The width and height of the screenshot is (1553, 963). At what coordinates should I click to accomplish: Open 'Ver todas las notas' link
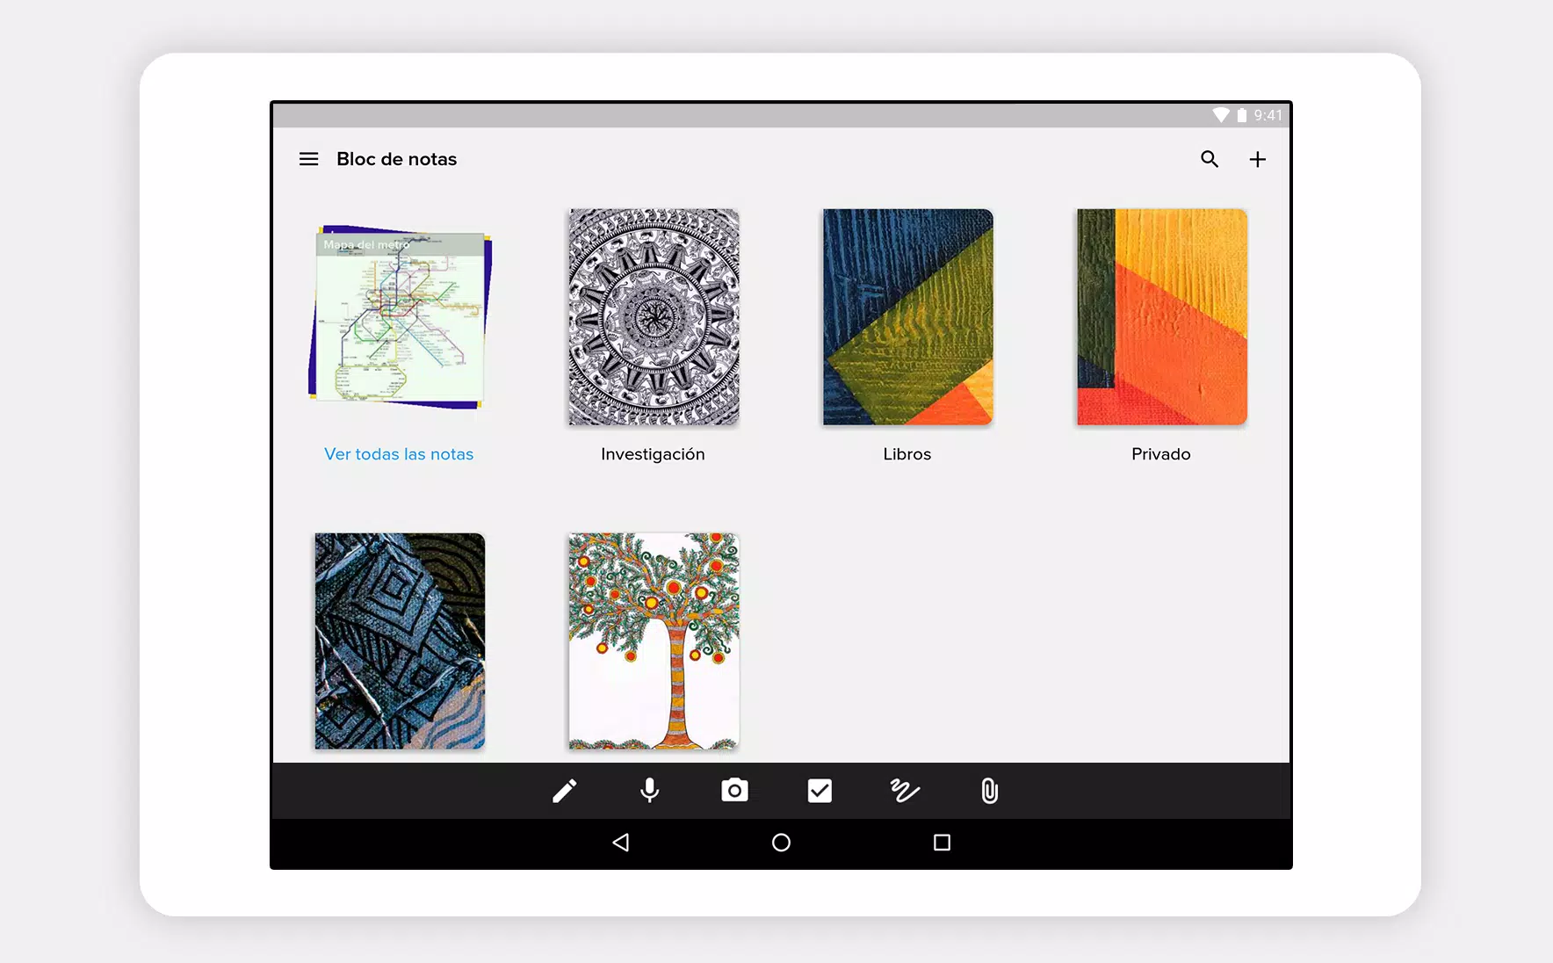coord(399,454)
